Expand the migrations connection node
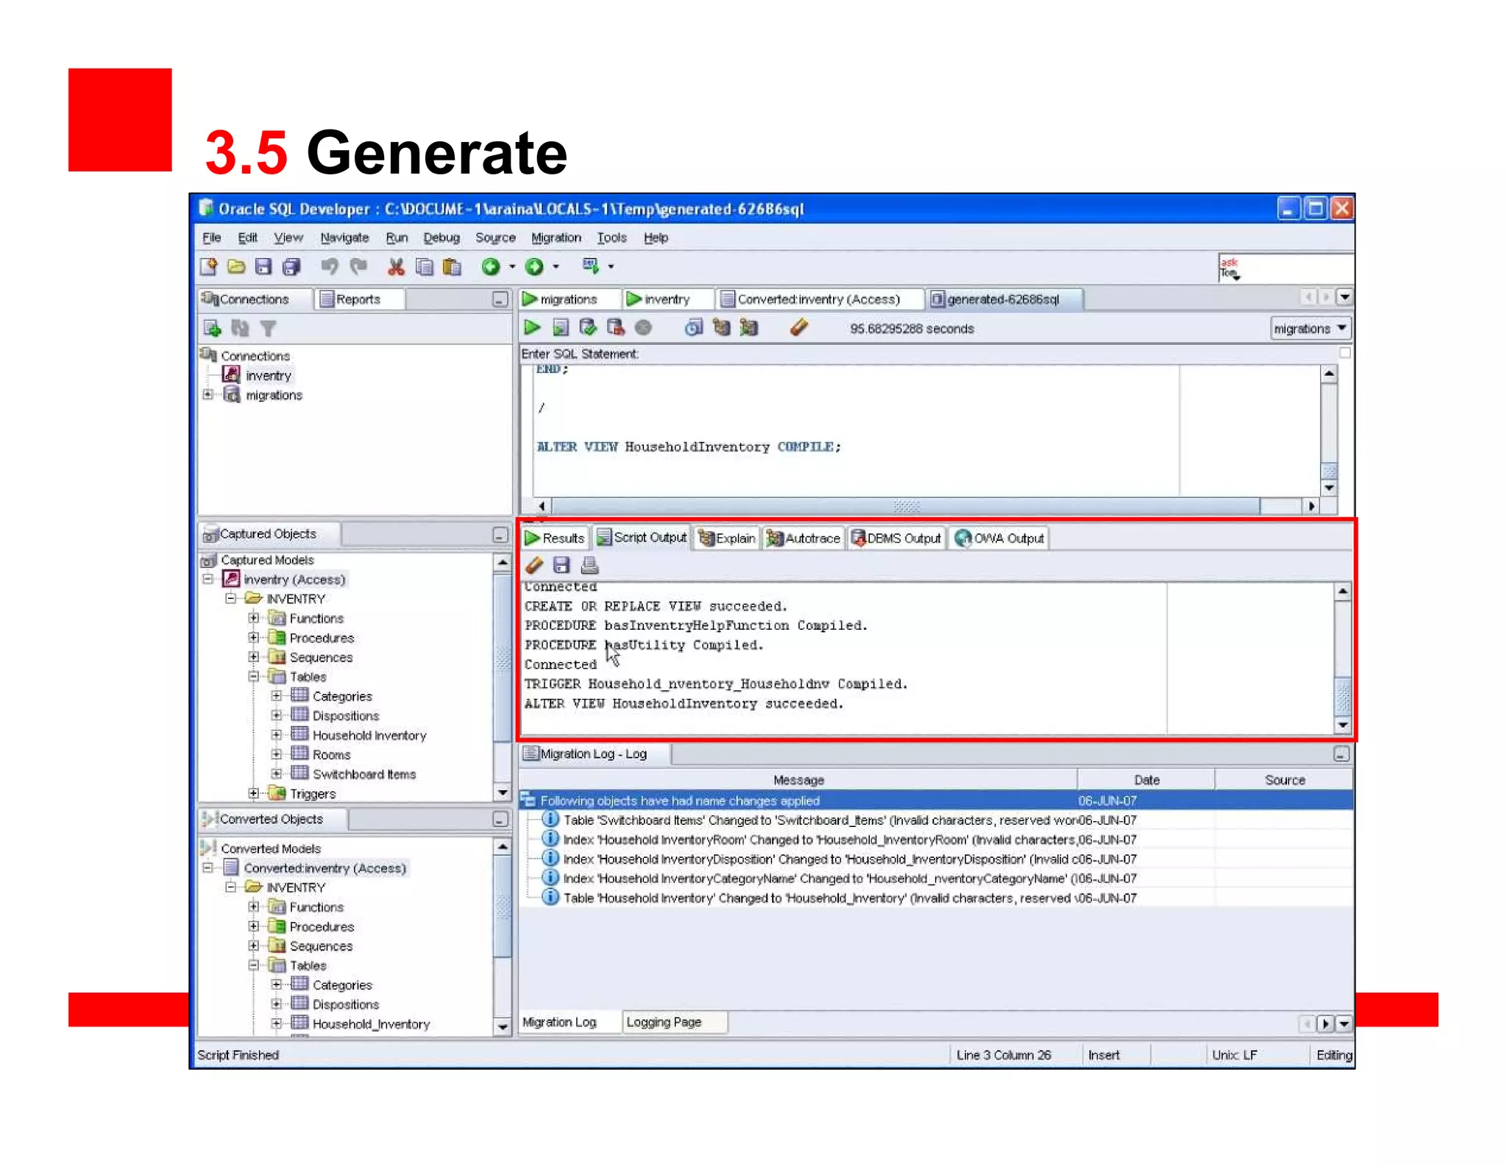1507x1164 pixels. point(208,394)
